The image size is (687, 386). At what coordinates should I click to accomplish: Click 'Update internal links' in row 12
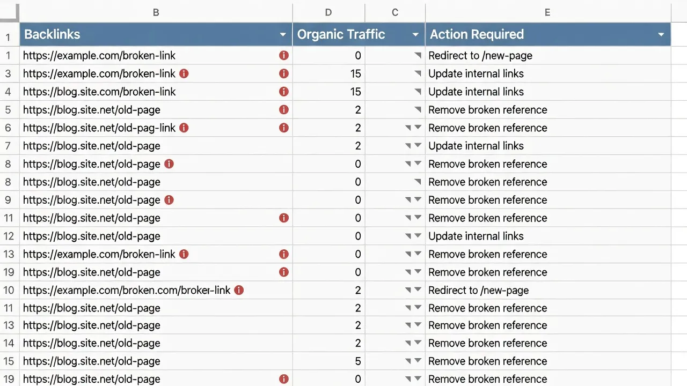pos(476,236)
